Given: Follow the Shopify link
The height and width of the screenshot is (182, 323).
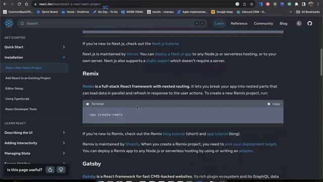Looking at the screenshot, I should pyautogui.click(x=132, y=144).
